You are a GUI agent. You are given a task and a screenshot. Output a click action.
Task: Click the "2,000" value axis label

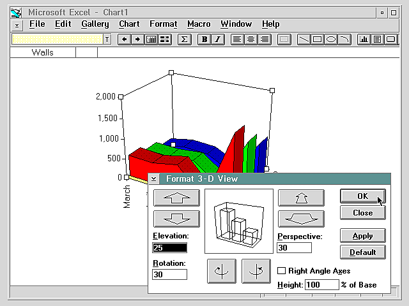click(x=105, y=96)
